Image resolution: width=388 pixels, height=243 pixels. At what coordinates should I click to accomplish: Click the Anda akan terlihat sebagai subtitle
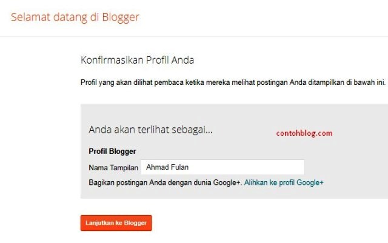click(x=150, y=130)
